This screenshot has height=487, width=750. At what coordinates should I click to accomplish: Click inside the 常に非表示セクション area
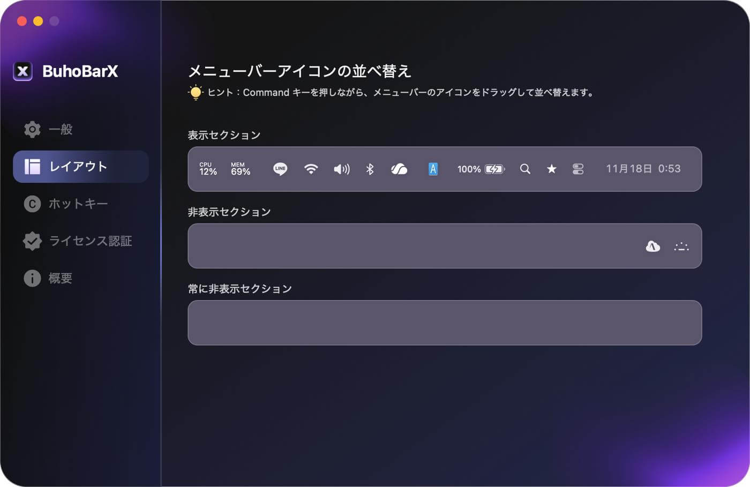[x=445, y=323]
